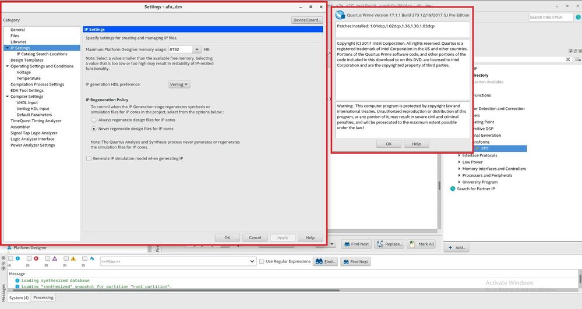Click OK in the Settings dialog
Image resolution: width=582 pixels, height=309 pixels.
[227, 238]
